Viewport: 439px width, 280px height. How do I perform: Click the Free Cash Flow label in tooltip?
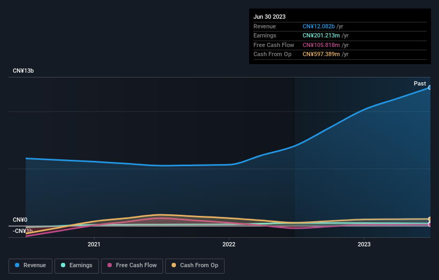pos(274,45)
